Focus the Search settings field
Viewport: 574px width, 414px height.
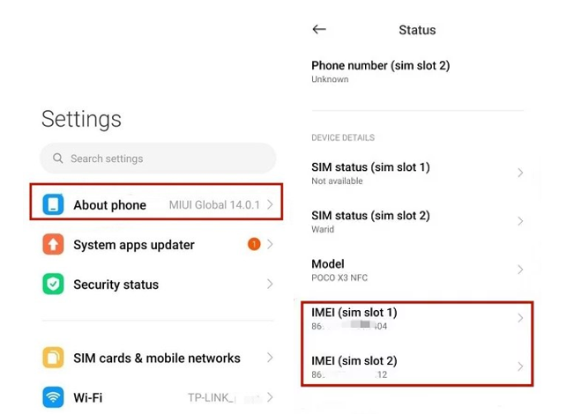click(159, 159)
